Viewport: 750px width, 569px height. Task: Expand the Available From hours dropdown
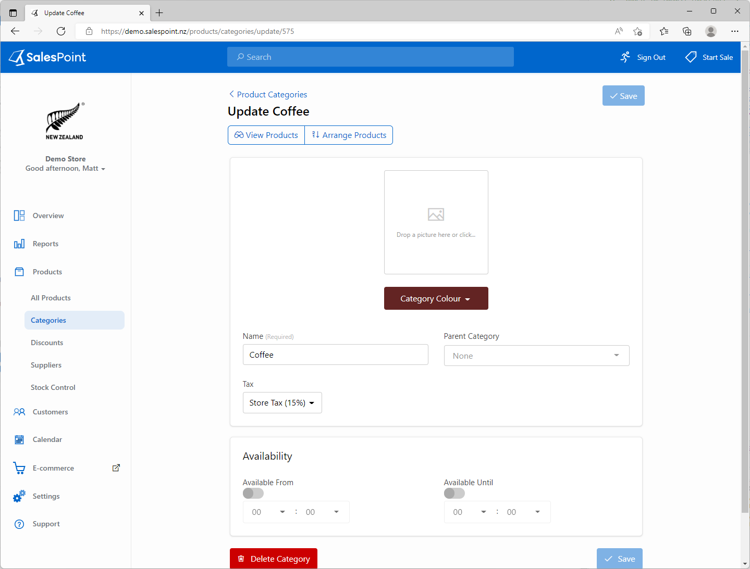[x=267, y=512]
